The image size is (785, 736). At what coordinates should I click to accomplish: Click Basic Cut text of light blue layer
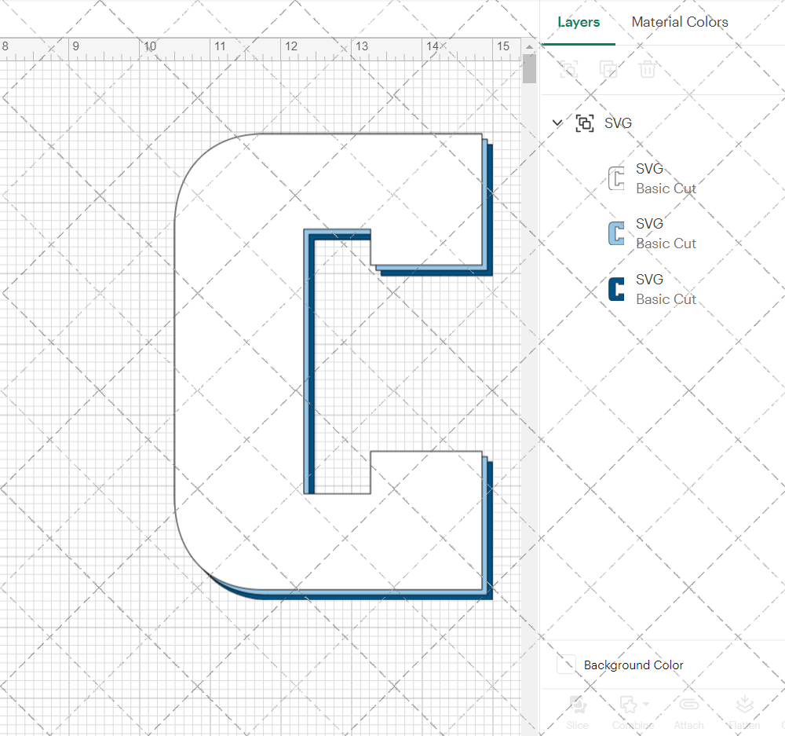pyautogui.click(x=666, y=244)
